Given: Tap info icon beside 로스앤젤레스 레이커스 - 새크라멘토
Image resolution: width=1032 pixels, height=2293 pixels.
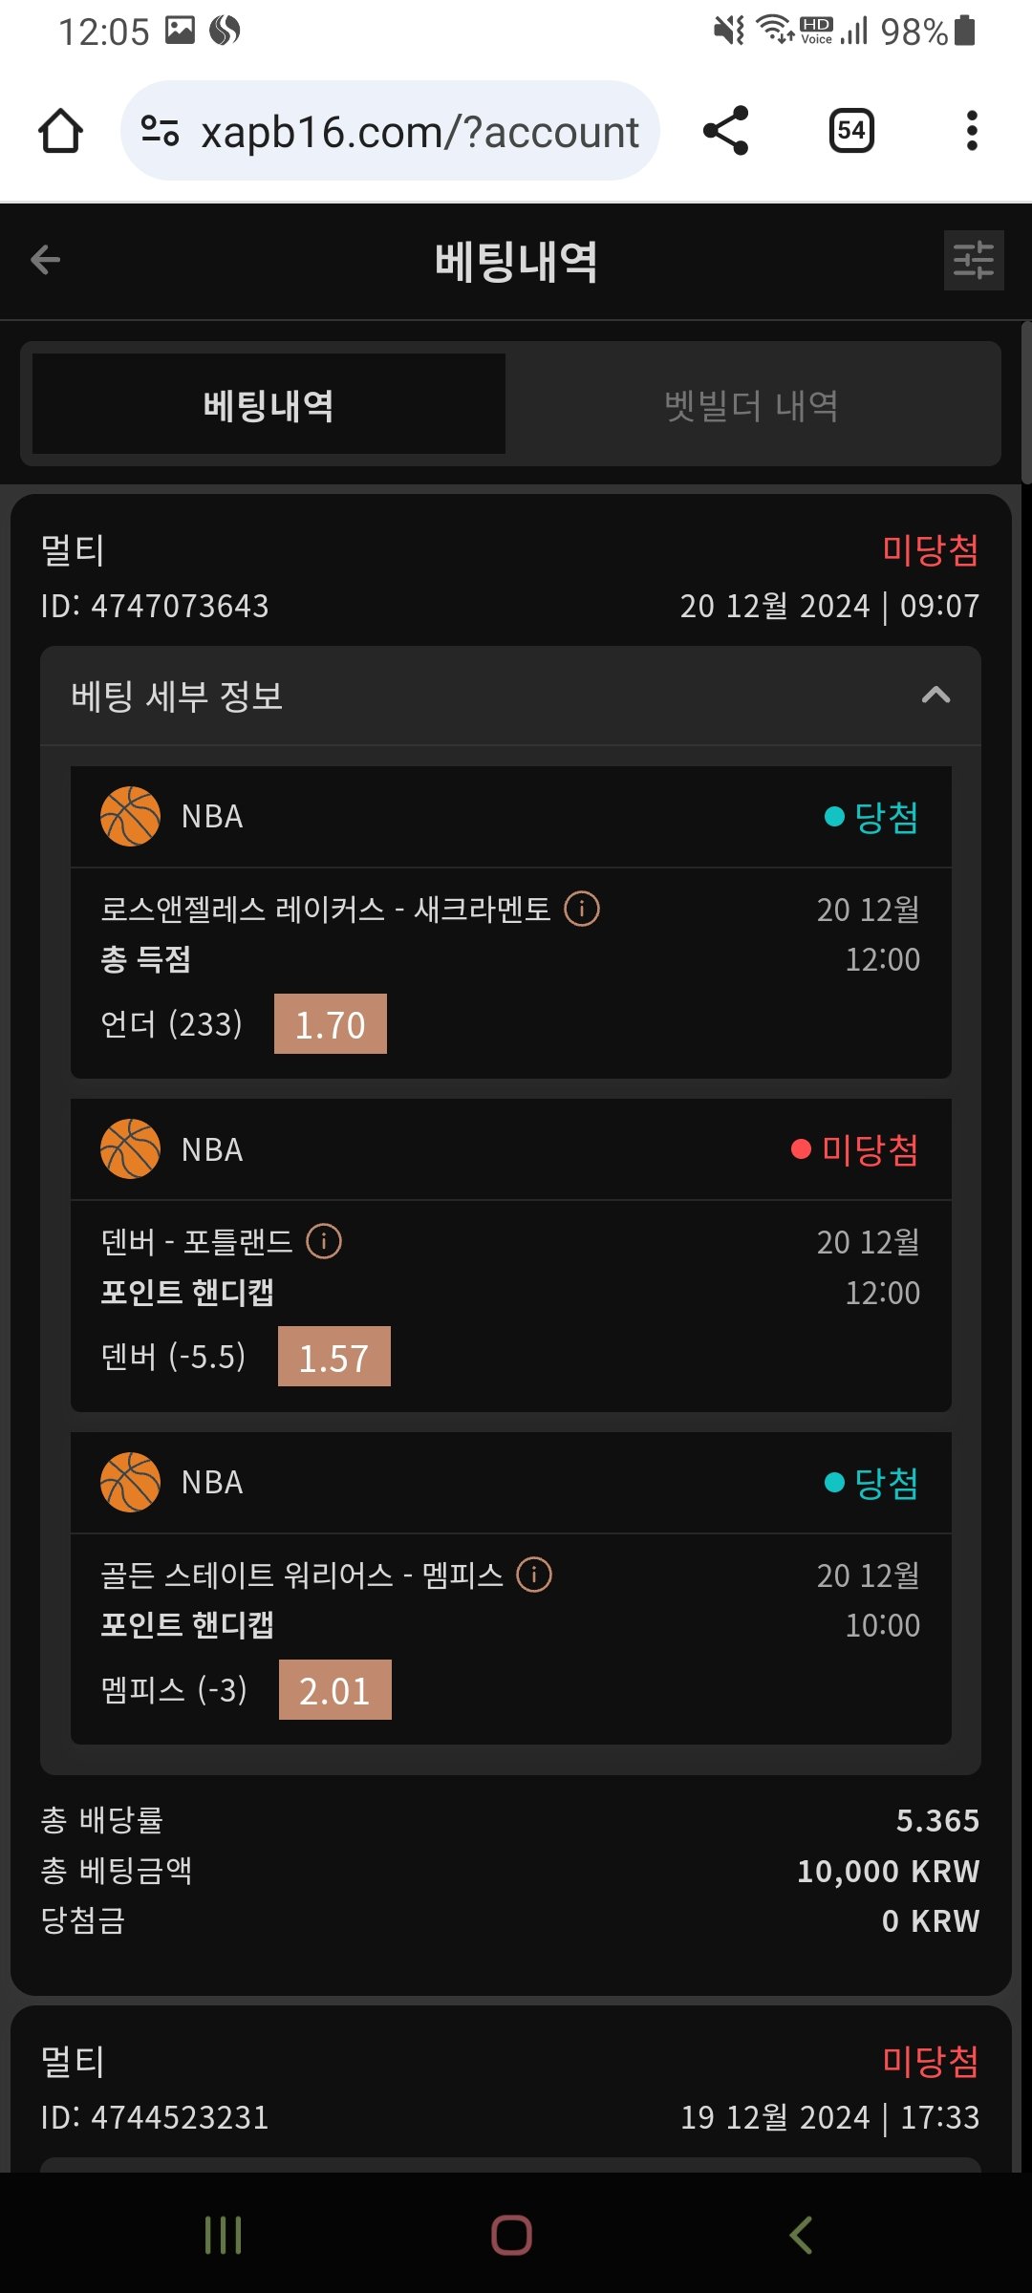Looking at the screenshot, I should click(x=582, y=909).
